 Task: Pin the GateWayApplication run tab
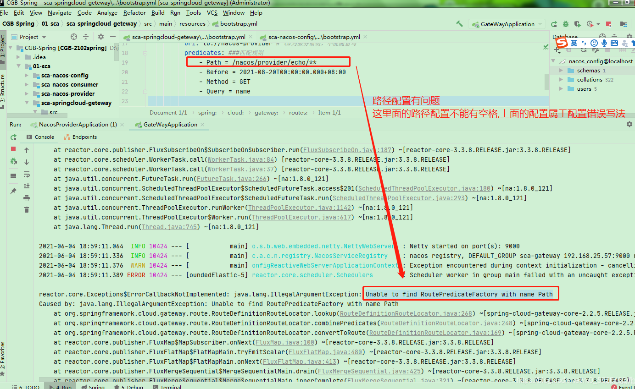click(13, 191)
